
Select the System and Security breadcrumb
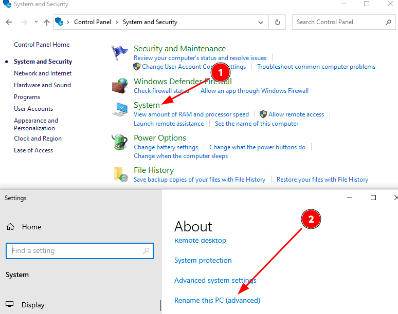click(x=150, y=22)
